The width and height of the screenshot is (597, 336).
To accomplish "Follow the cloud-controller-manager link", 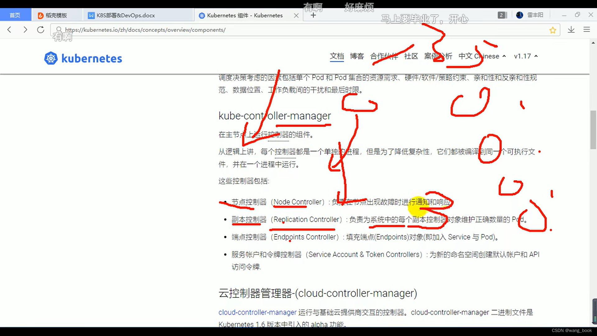I will tap(257, 312).
